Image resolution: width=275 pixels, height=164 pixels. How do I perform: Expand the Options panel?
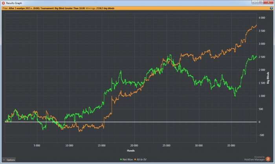[9, 160]
